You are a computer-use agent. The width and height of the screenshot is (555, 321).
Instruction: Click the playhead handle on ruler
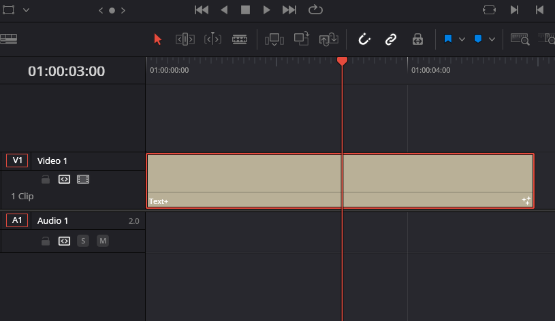click(x=342, y=61)
